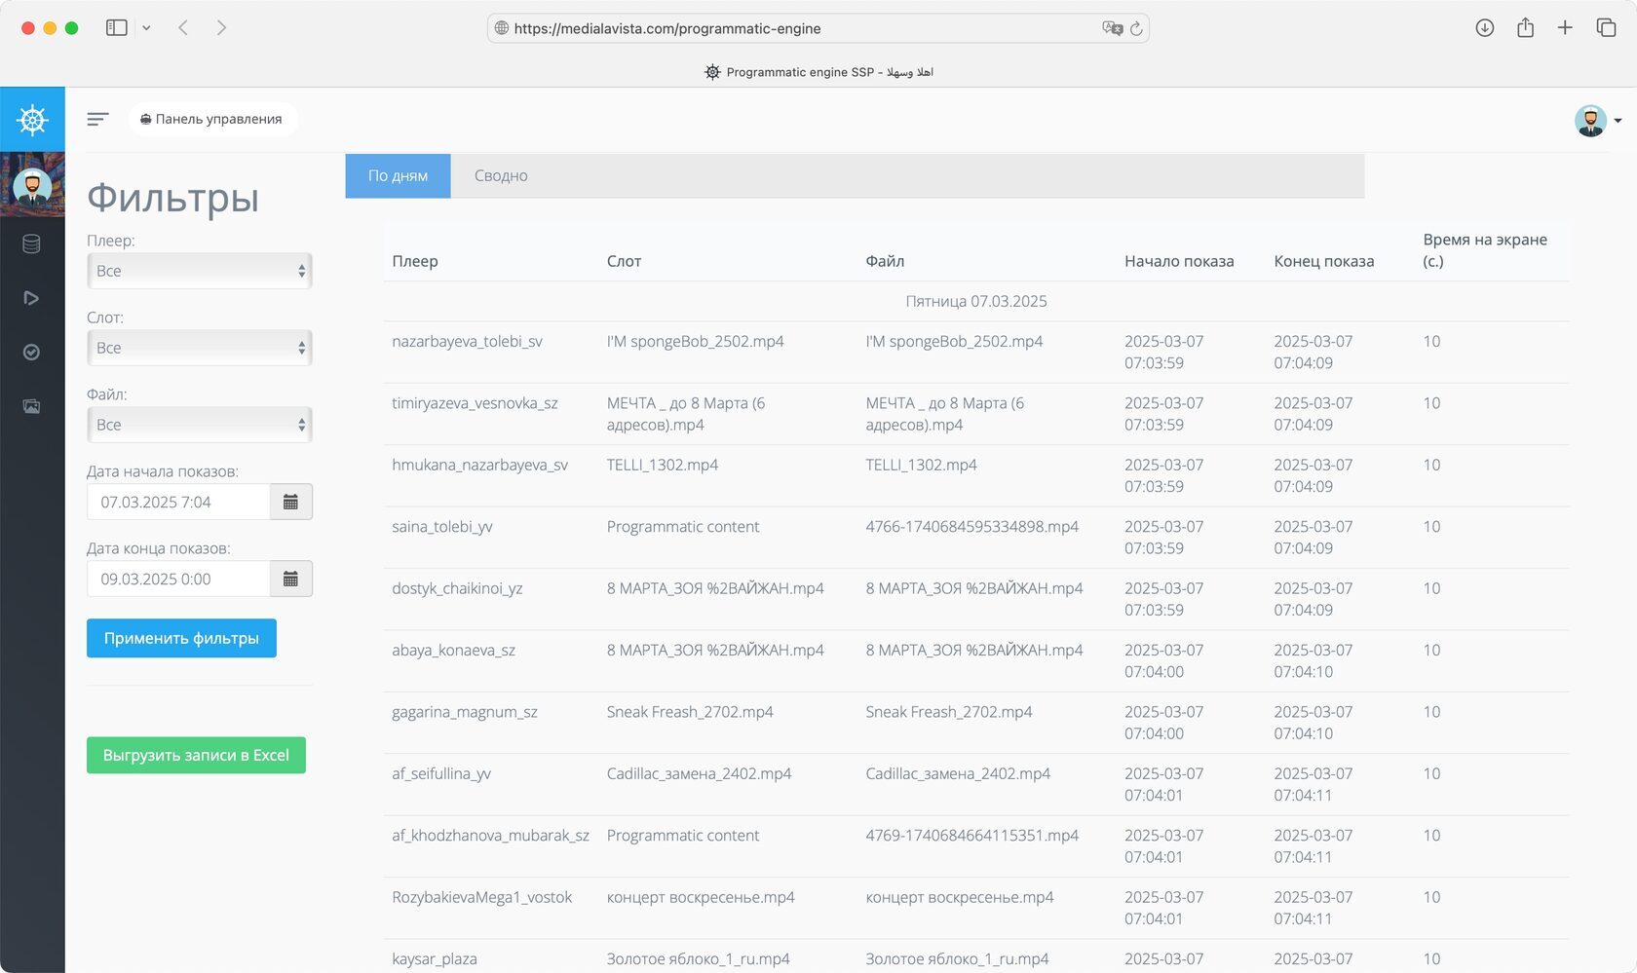Open the media gallery icon in the sidebar
Viewport: 1637px width, 973px height.
point(30,406)
